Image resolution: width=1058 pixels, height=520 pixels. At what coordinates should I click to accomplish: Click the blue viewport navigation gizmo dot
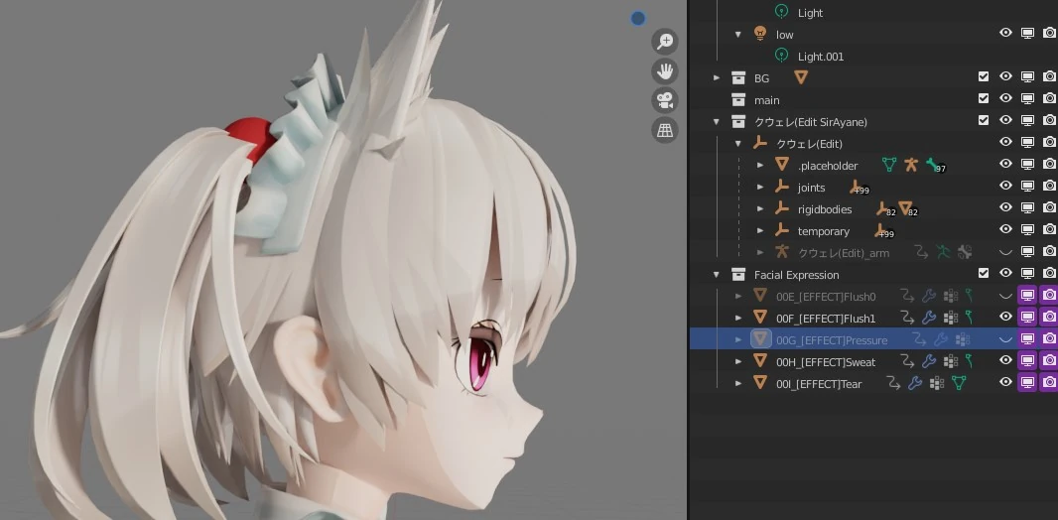point(637,18)
